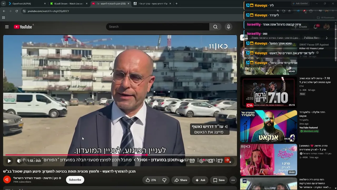Dislike the video with thumbs-down

(164, 180)
